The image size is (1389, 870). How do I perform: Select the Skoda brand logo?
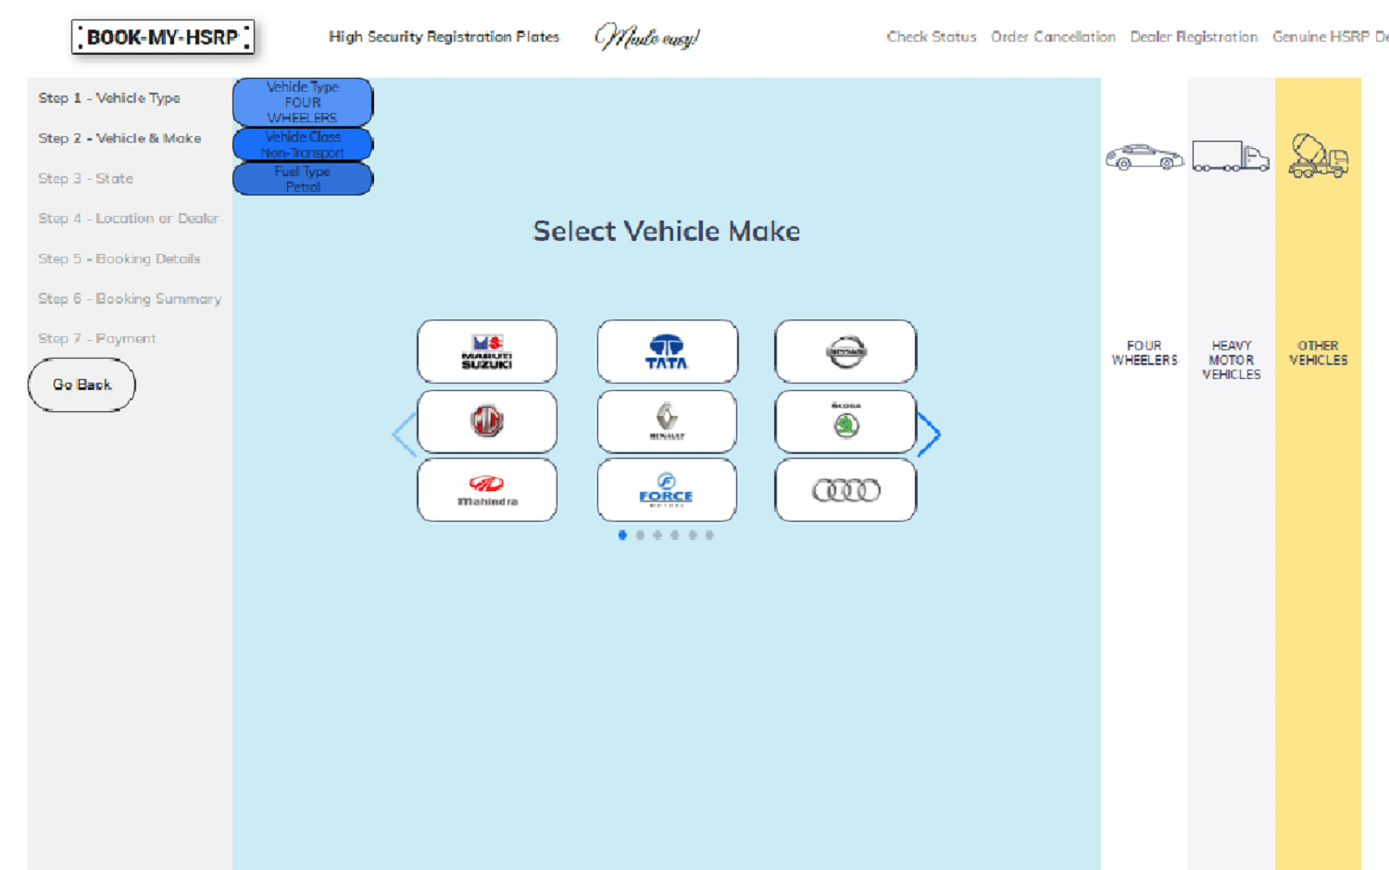click(845, 422)
